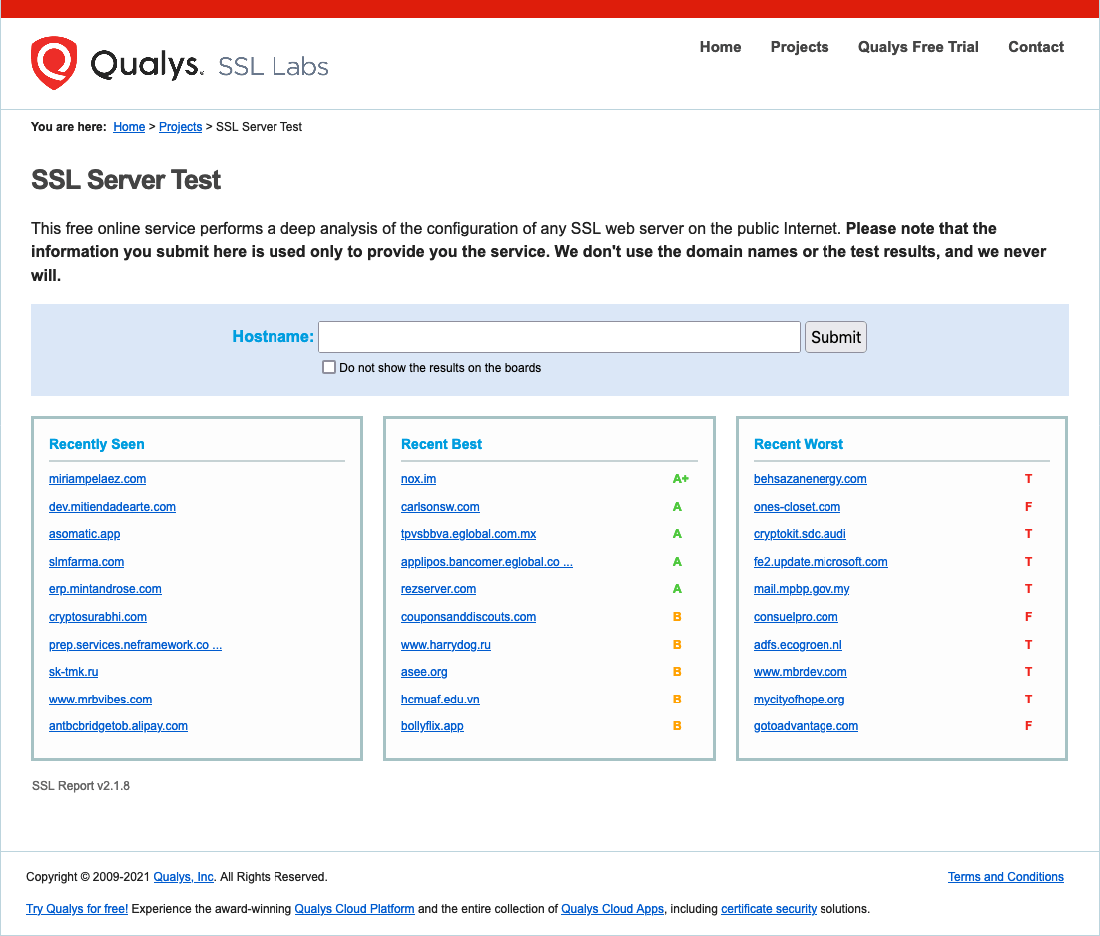Screen dimensions: 1100x936
Task: Open the Qualys Cloud Apps link
Action: coord(613,909)
